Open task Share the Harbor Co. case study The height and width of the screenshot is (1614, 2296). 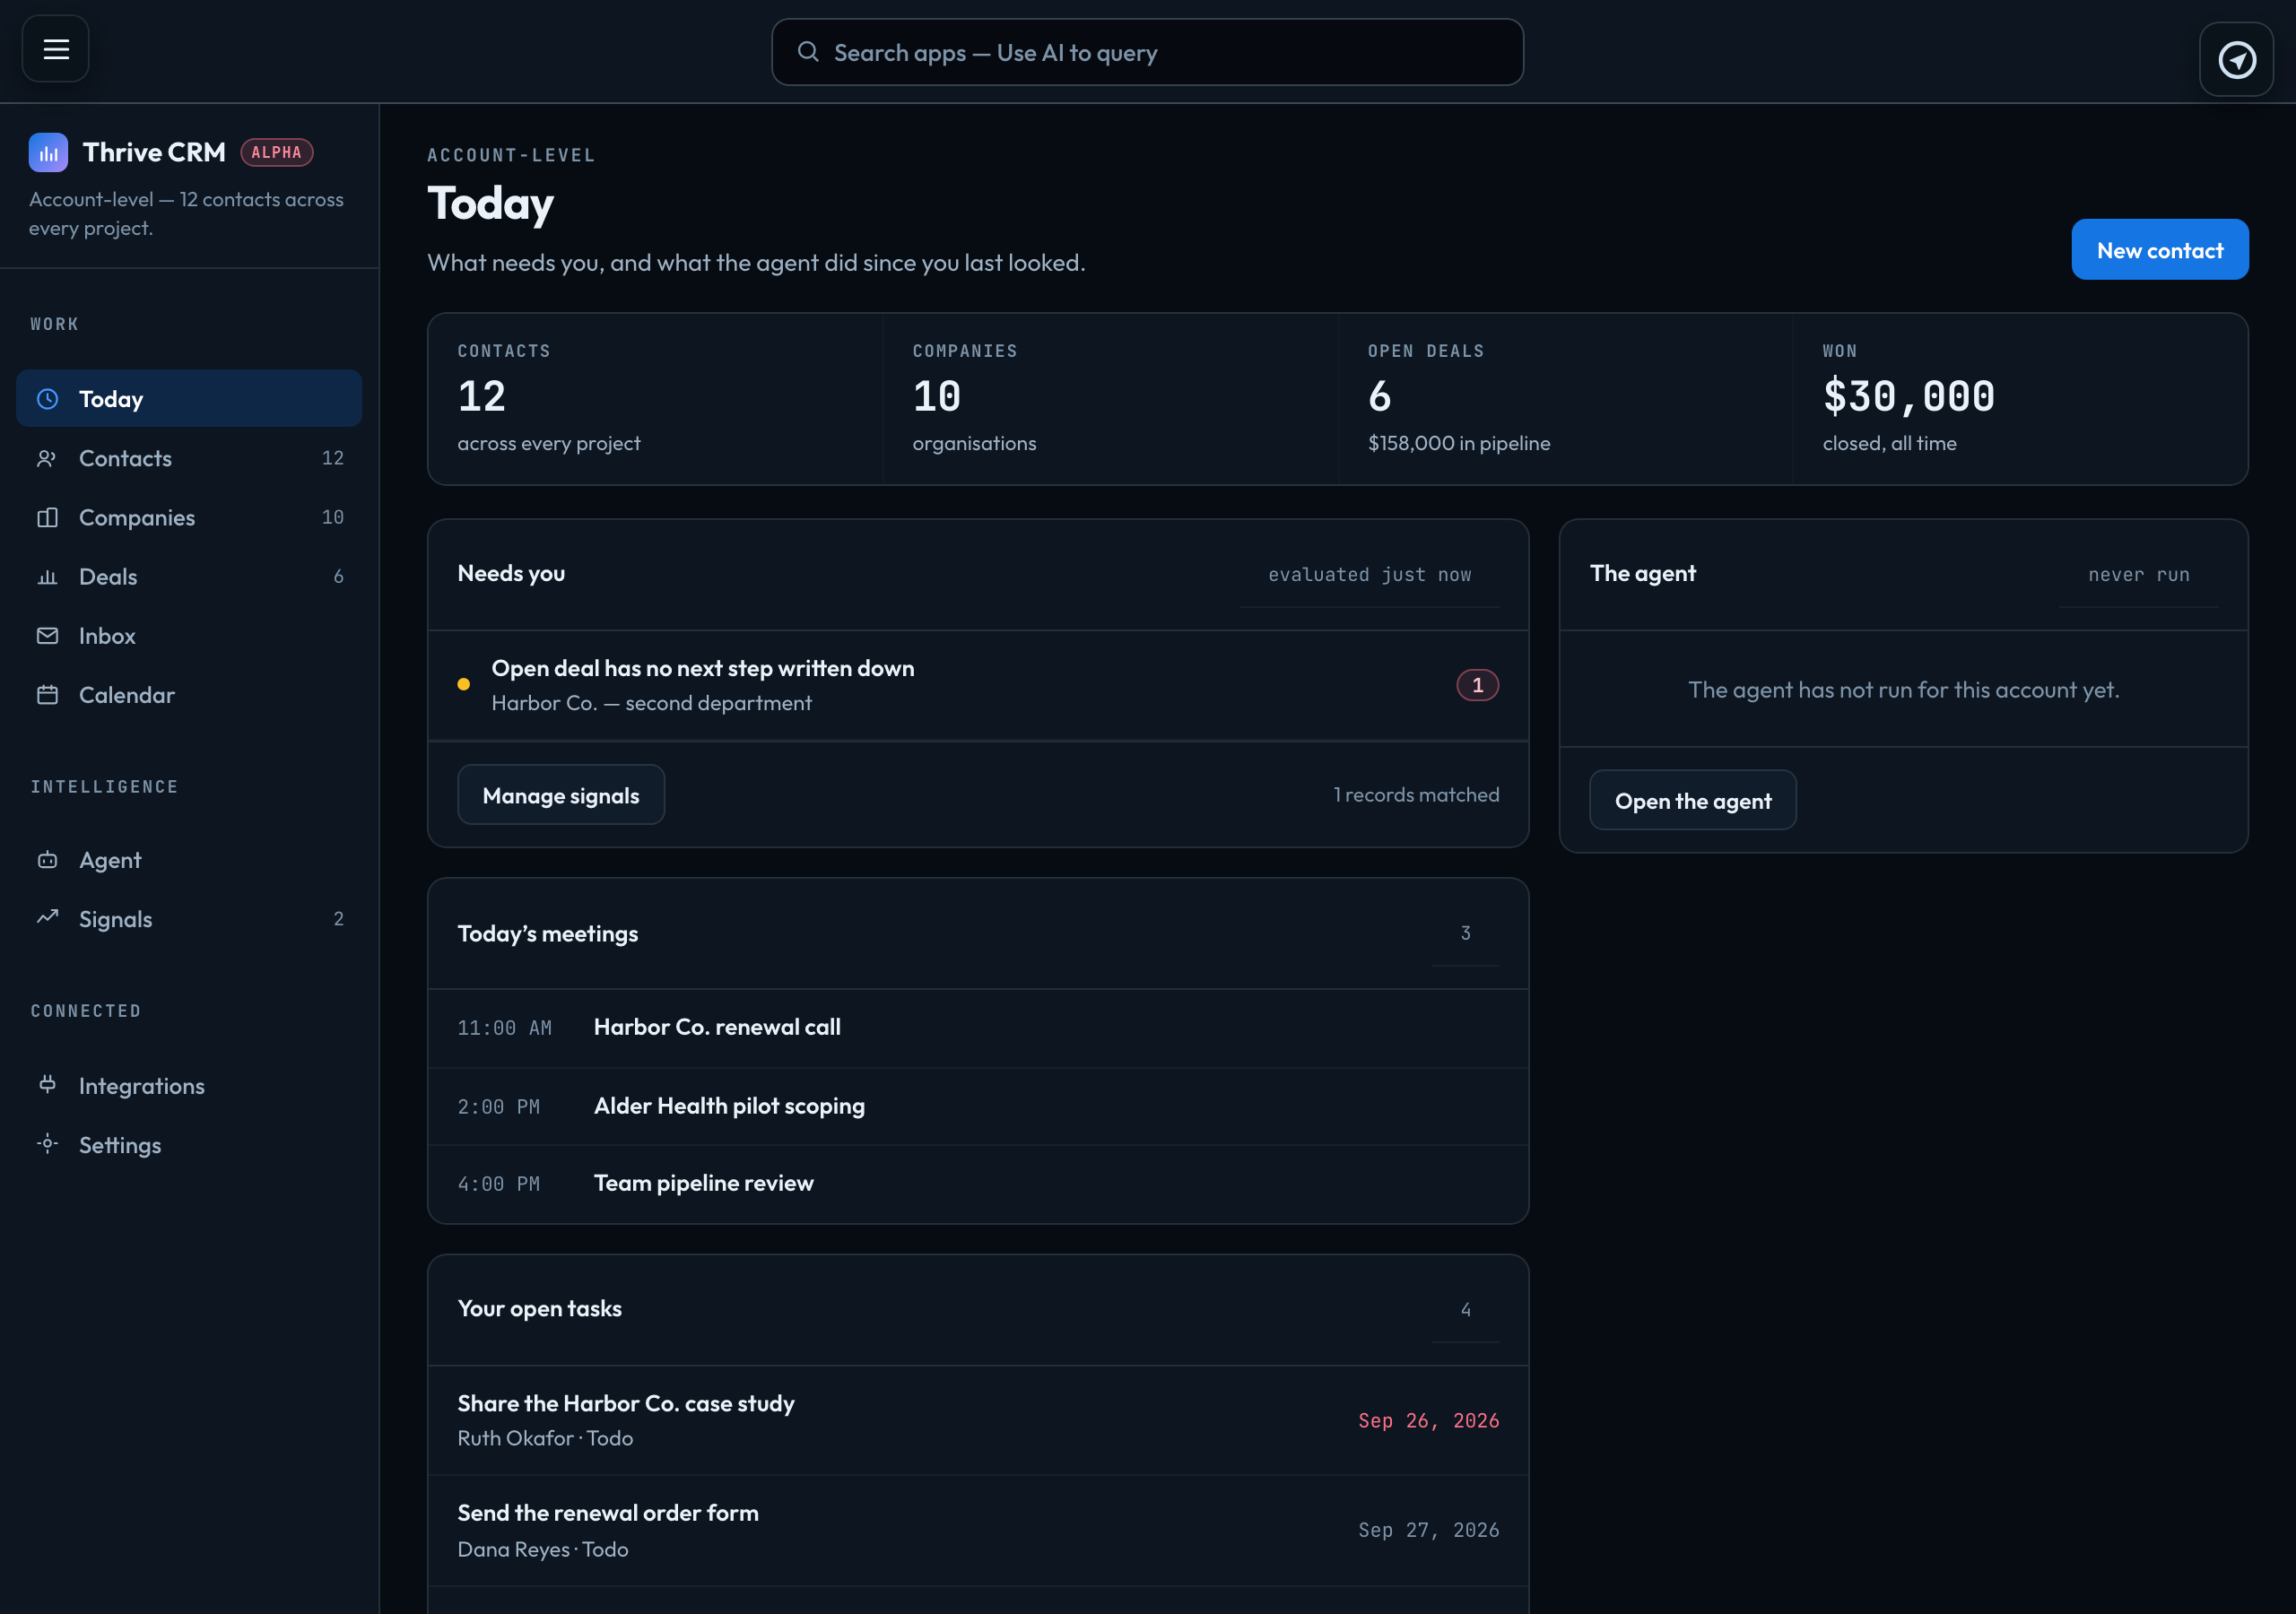[977, 1421]
